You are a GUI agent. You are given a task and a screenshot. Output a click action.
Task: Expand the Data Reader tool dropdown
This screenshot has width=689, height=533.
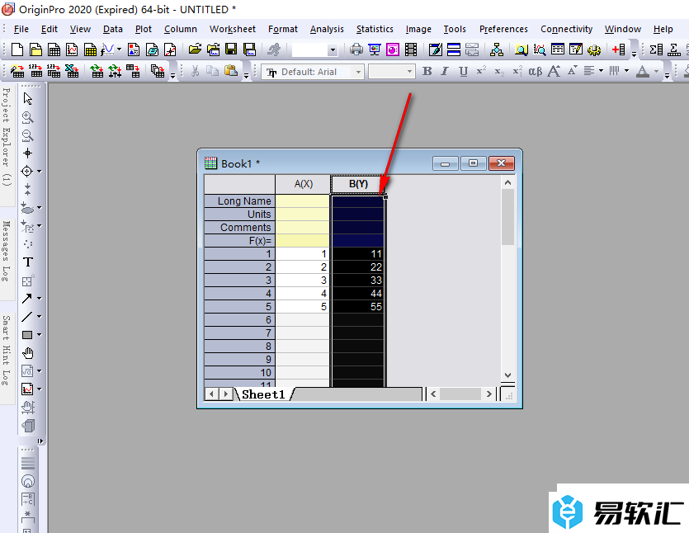39,172
